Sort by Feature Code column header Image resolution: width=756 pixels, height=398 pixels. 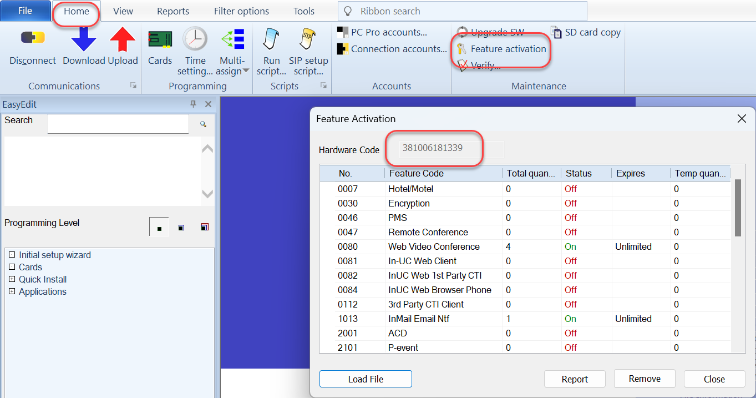click(443, 173)
